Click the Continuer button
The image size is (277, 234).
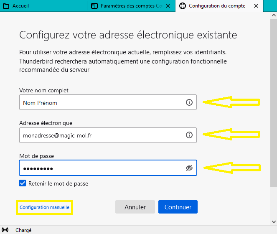178,207
